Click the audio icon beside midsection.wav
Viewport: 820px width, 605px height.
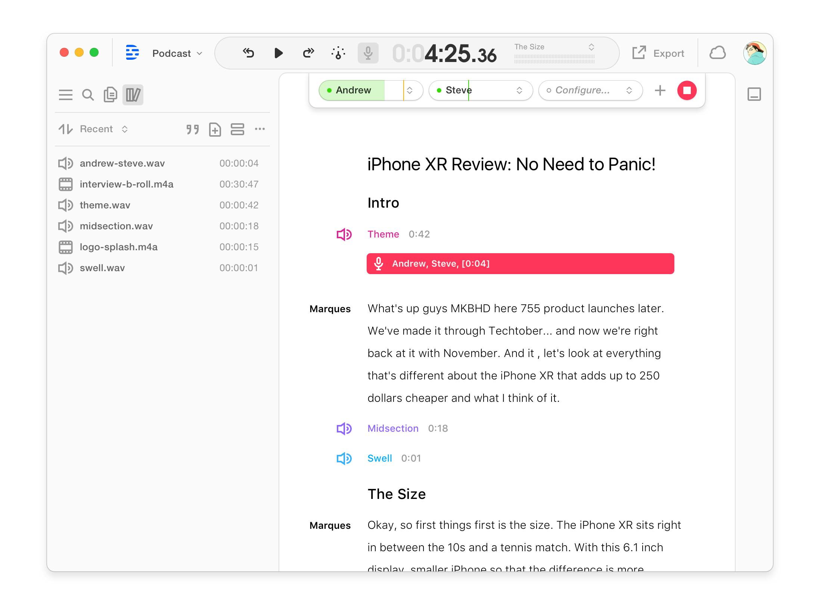tap(66, 226)
